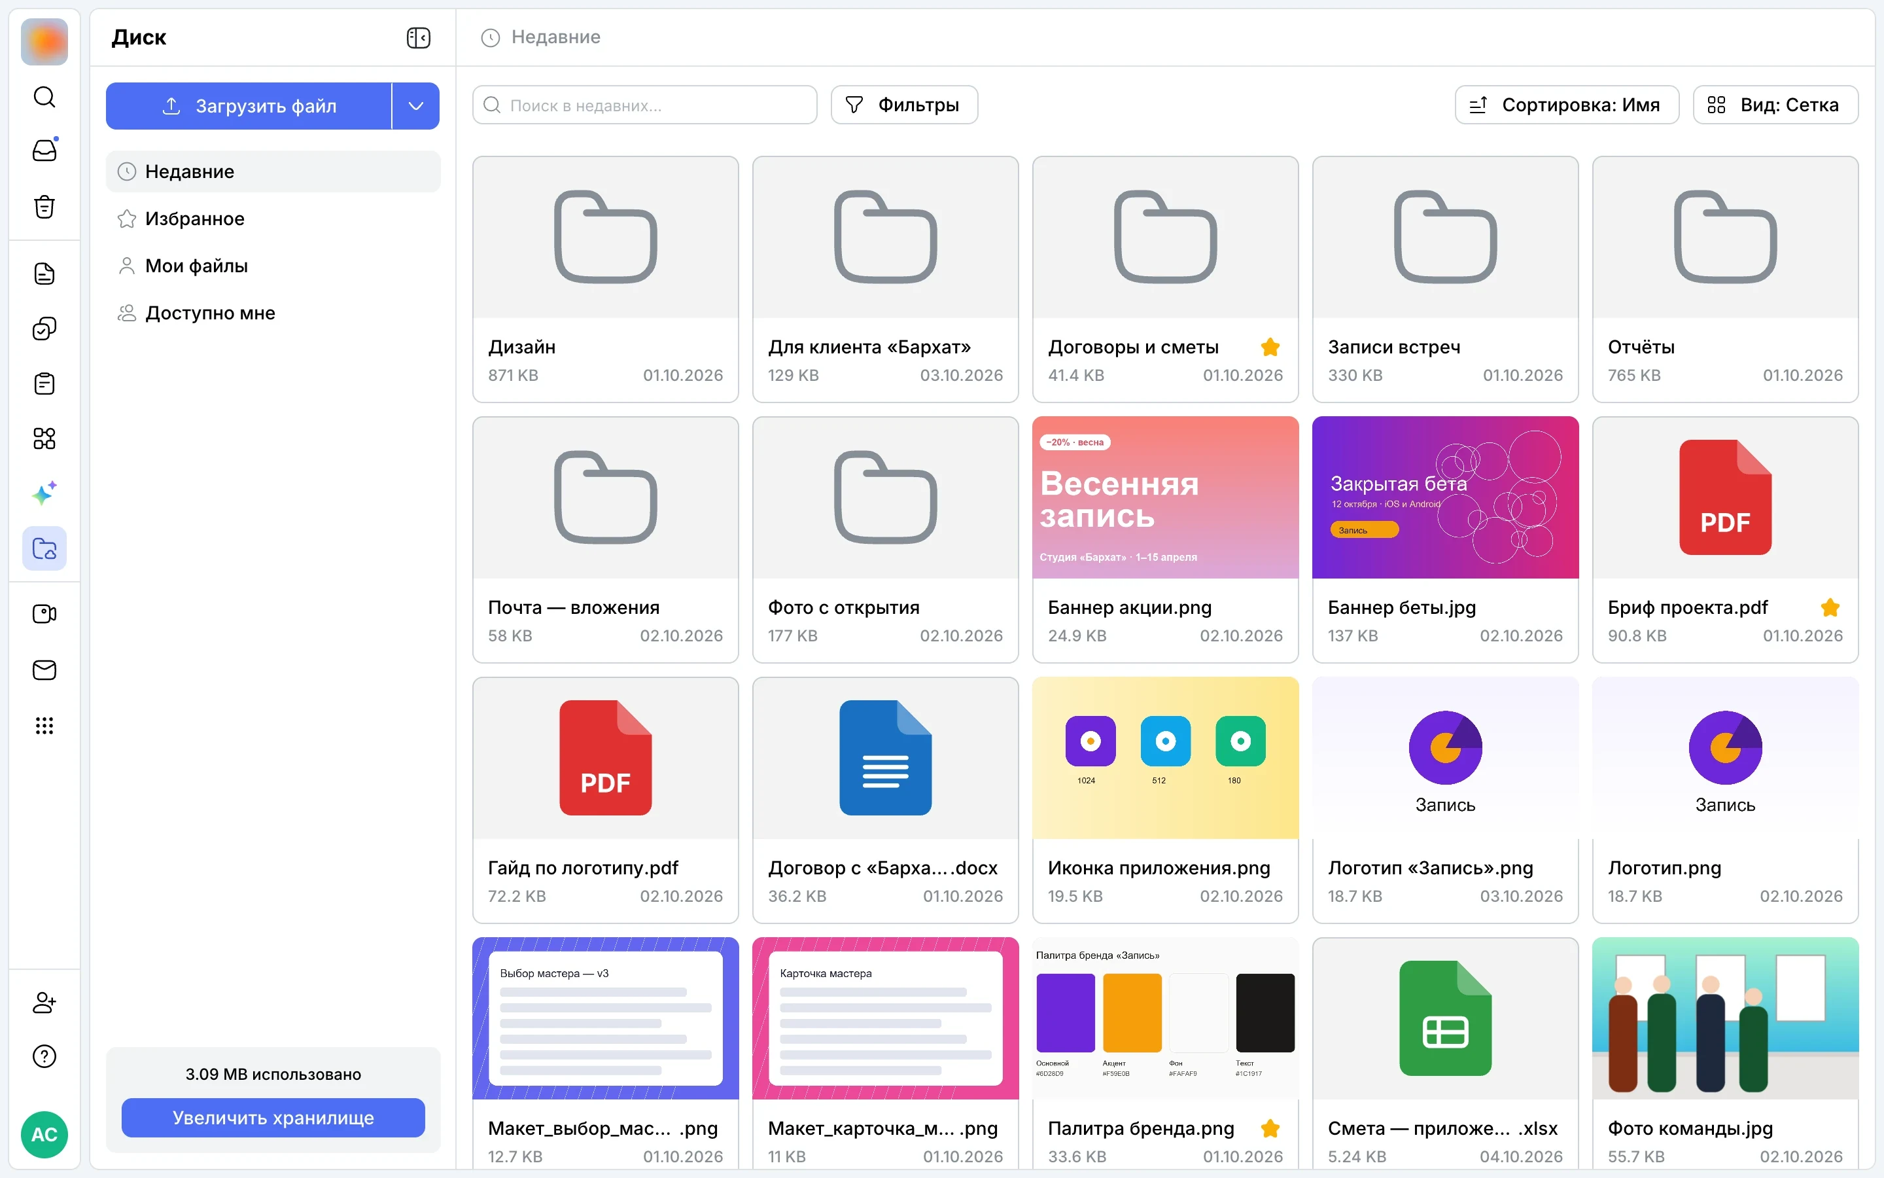Click the «Загрузить файл» button
1884x1178 pixels.
click(x=249, y=106)
